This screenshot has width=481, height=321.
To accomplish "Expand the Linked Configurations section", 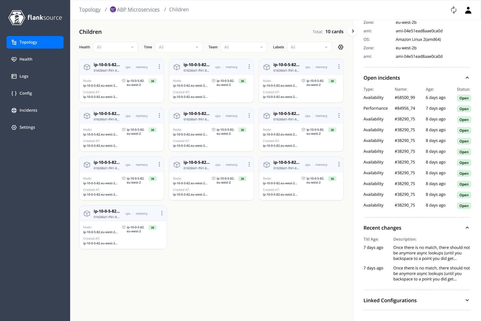I will pyautogui.click(x=467, y=300).
